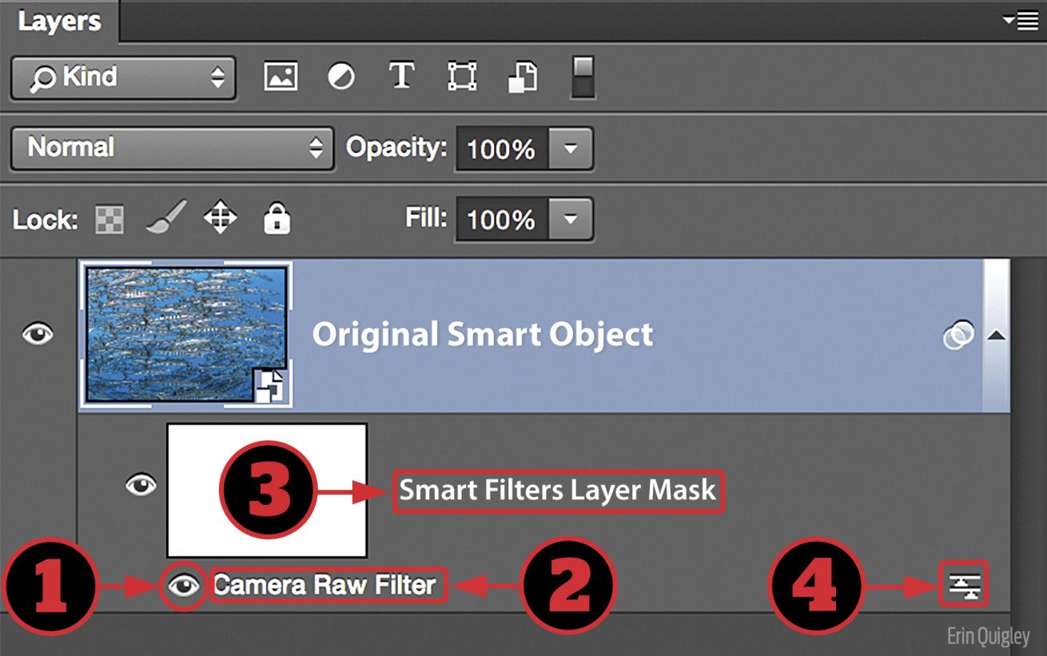This screenshot has height=656, width=1047.
Task: Hide the Original Smart Object layer
Action: click(38, 333)
